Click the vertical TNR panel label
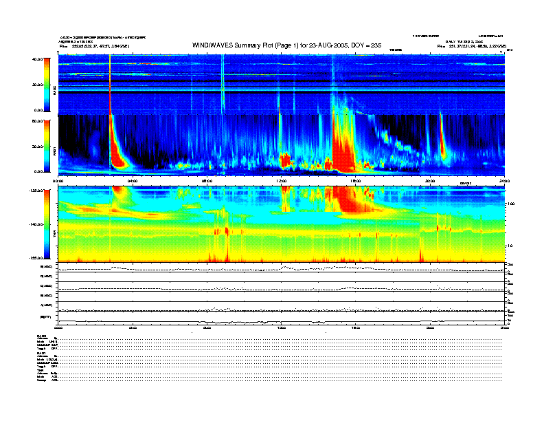Image resolution: width=544 pixels, height=421 pixels. point(54,235)
